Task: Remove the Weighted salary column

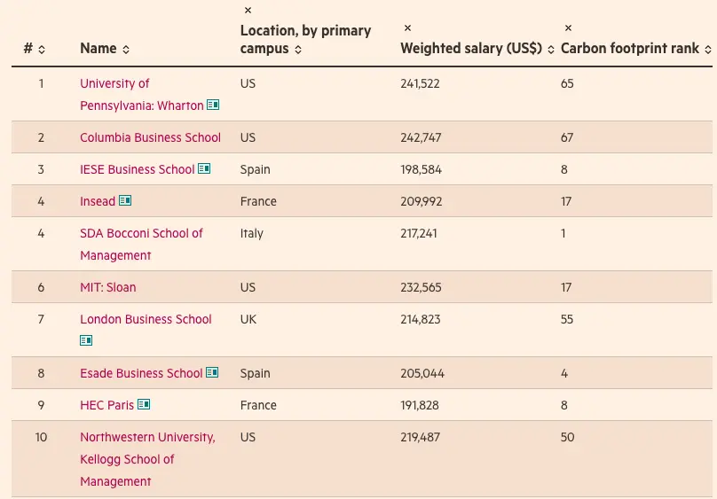Action: [x=407, y=28]
